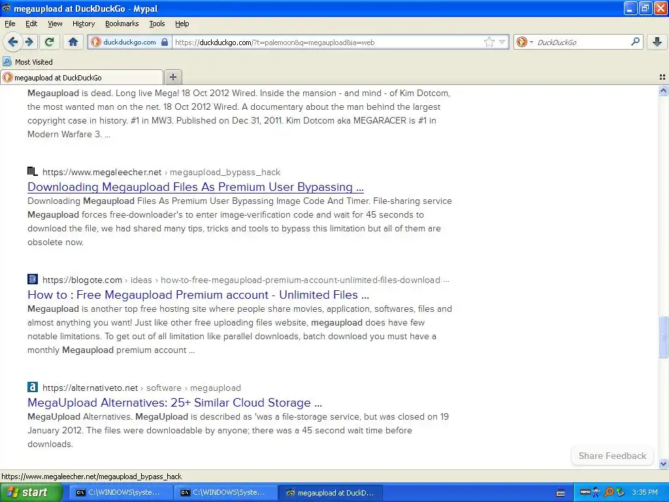Viewport: 669px width, 502px height.
Task: Click the green shield tray icon
Action: pos(621,493)
